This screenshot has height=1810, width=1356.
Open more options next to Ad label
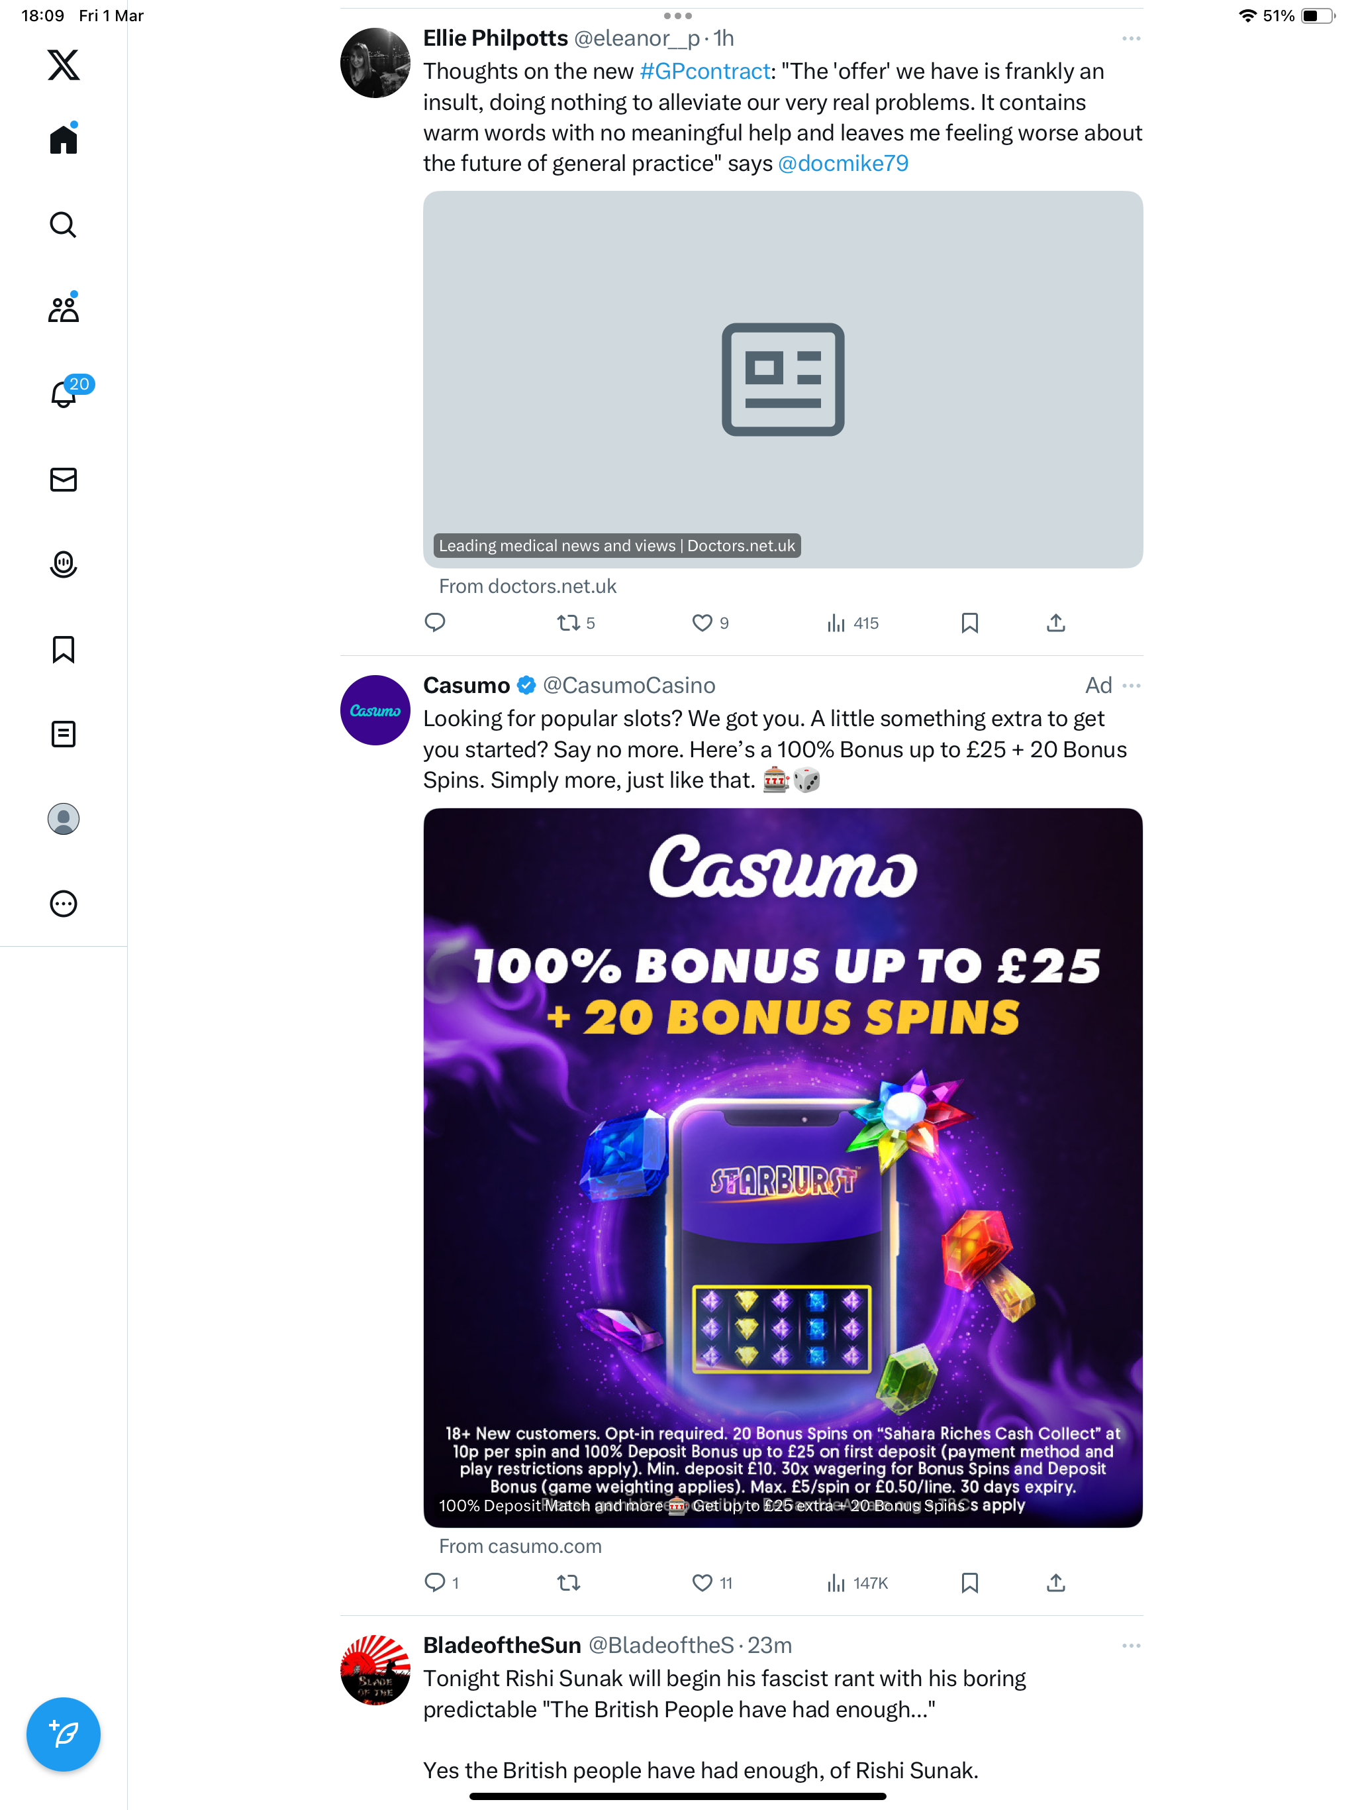pyautogui.click(x=1131, y=685)
